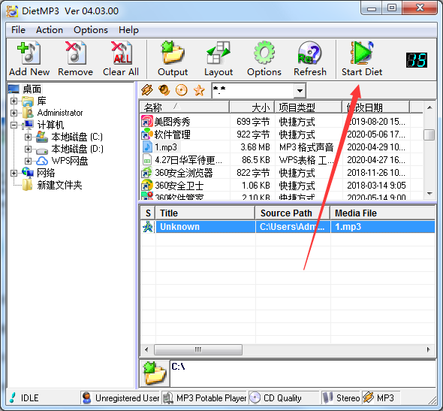Screen dimensions: 443x411
Task: Expand the WPS网盘 node
Action: point(28,161)
